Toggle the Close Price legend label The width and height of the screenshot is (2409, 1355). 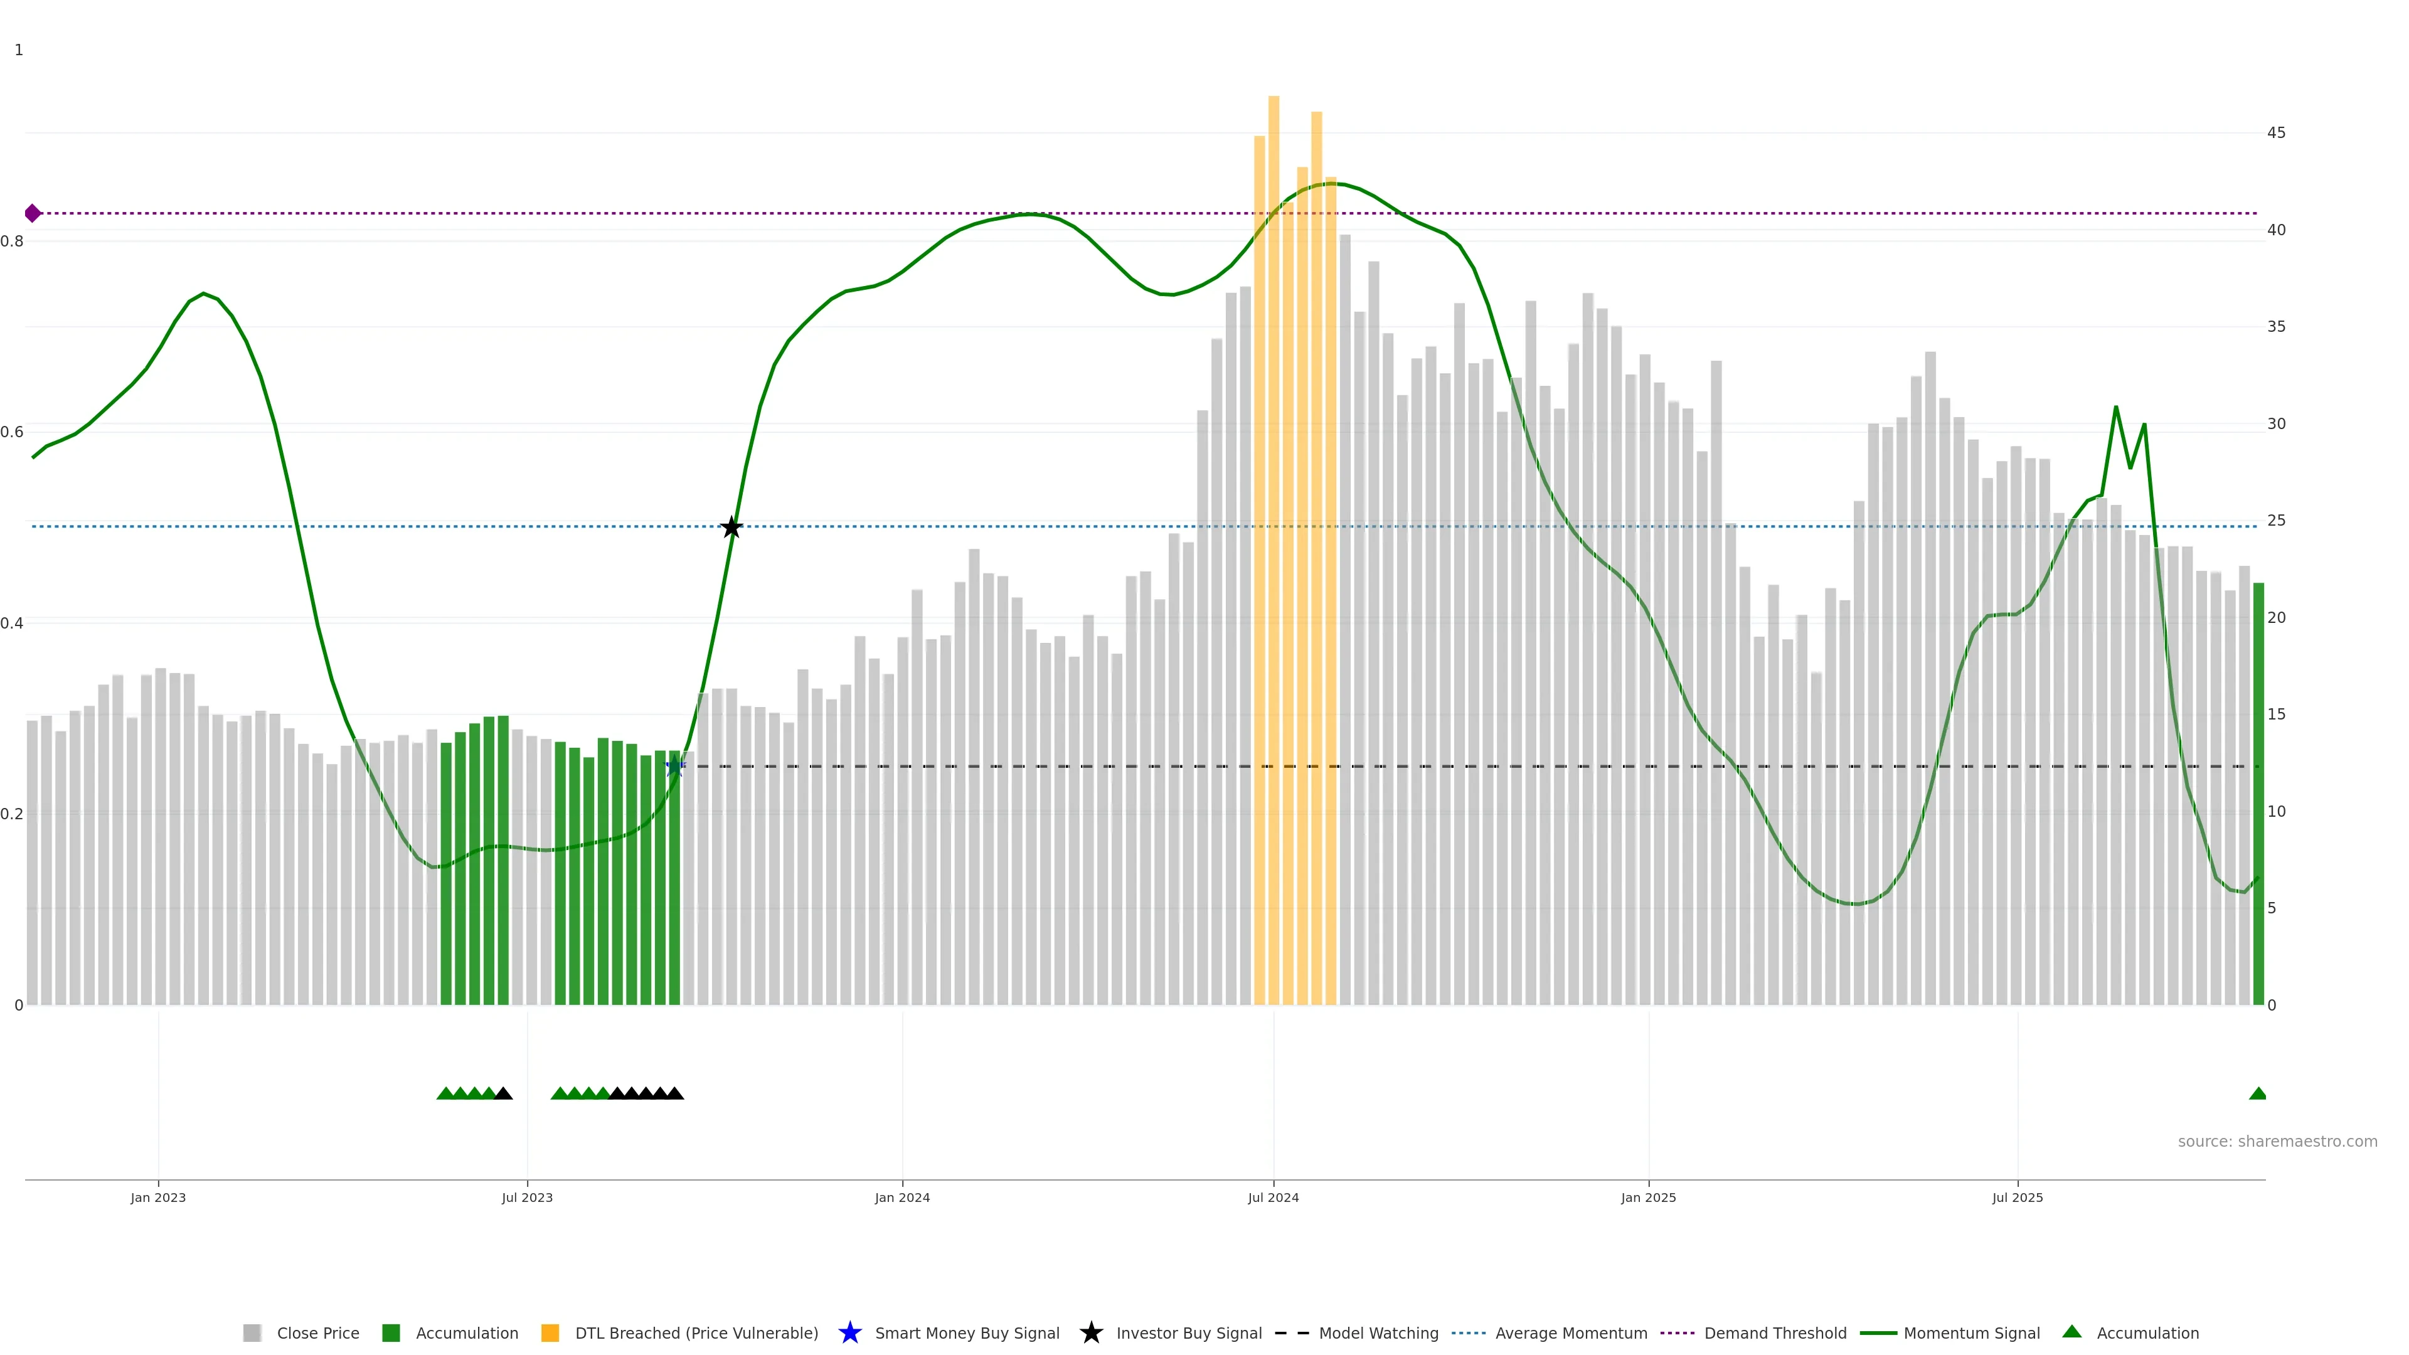(318, 1332)
